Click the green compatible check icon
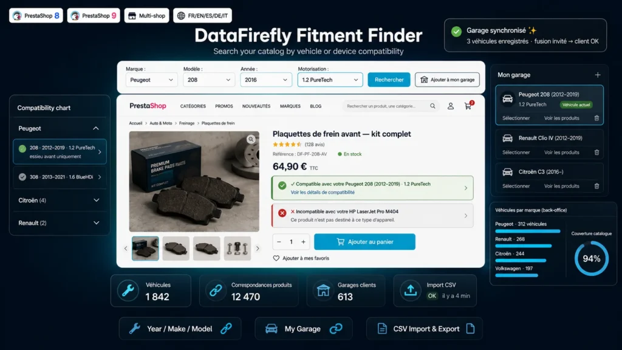The image size is (622, 350). [x=282, y=185]
